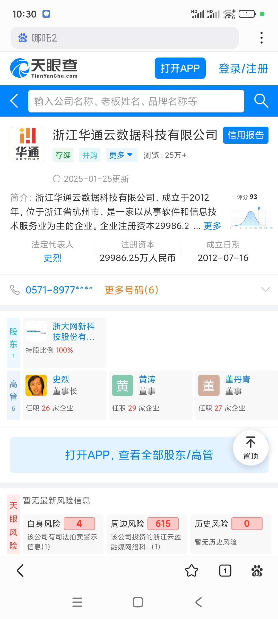This screenshot has height=619, width=278.
Task: Tap the company title 浙江华通云数据科技有限公司
Action: tap(135, 135)
